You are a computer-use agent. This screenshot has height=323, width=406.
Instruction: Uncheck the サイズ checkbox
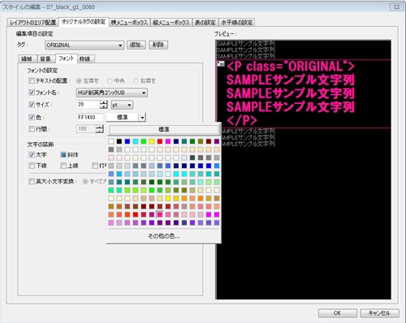click(x=32, y=105)
